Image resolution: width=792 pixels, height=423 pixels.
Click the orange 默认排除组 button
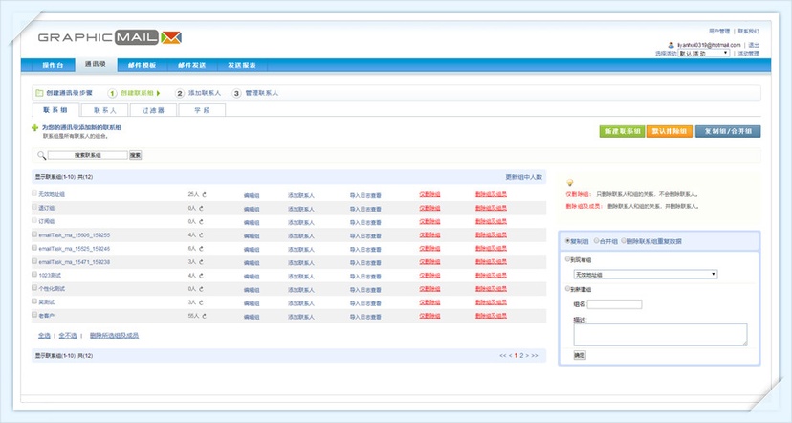click(670, 131)
